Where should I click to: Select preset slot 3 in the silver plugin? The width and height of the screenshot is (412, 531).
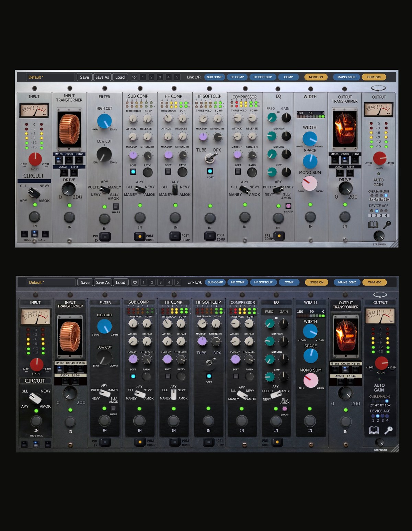[160, 77]
